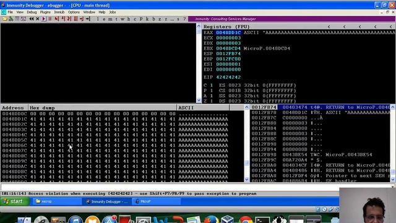Show Executable modules via 'e' button
This screenshot has height=223, width=396.
pyautogui.click(x=104, y=19)
